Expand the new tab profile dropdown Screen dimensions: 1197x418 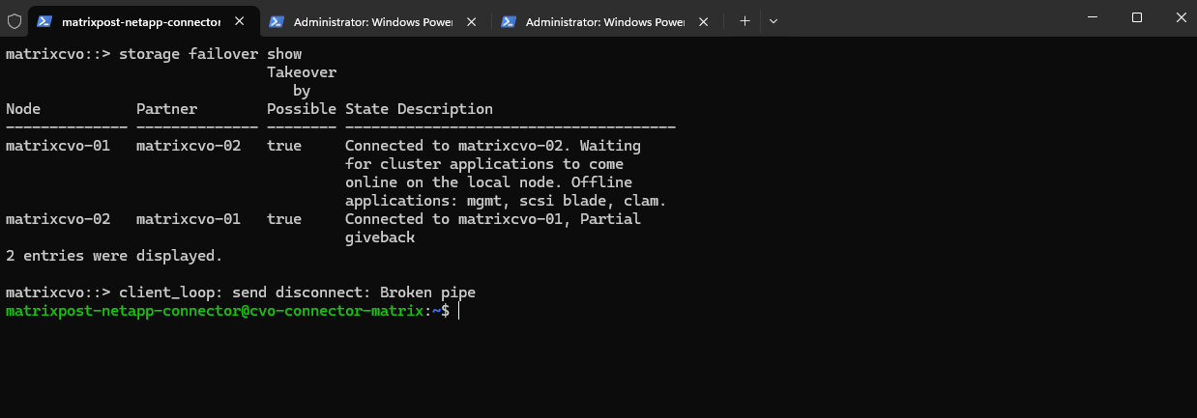pyautogui.click(x=773, y=20)
